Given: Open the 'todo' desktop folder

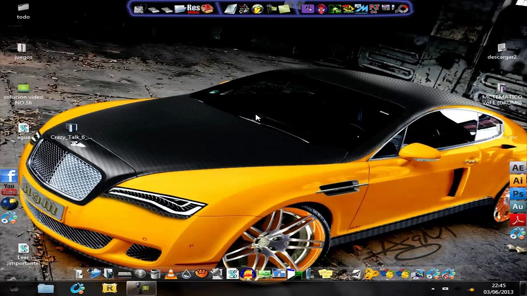Looking at the screenshot, I should click(x=23, y=11).
